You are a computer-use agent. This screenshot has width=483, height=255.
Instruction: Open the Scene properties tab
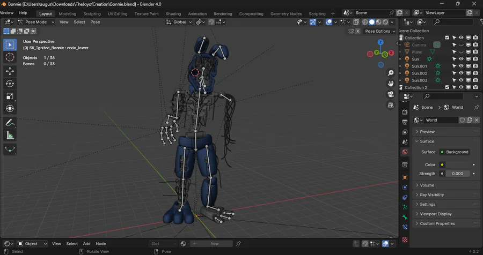tap(405, 142)
